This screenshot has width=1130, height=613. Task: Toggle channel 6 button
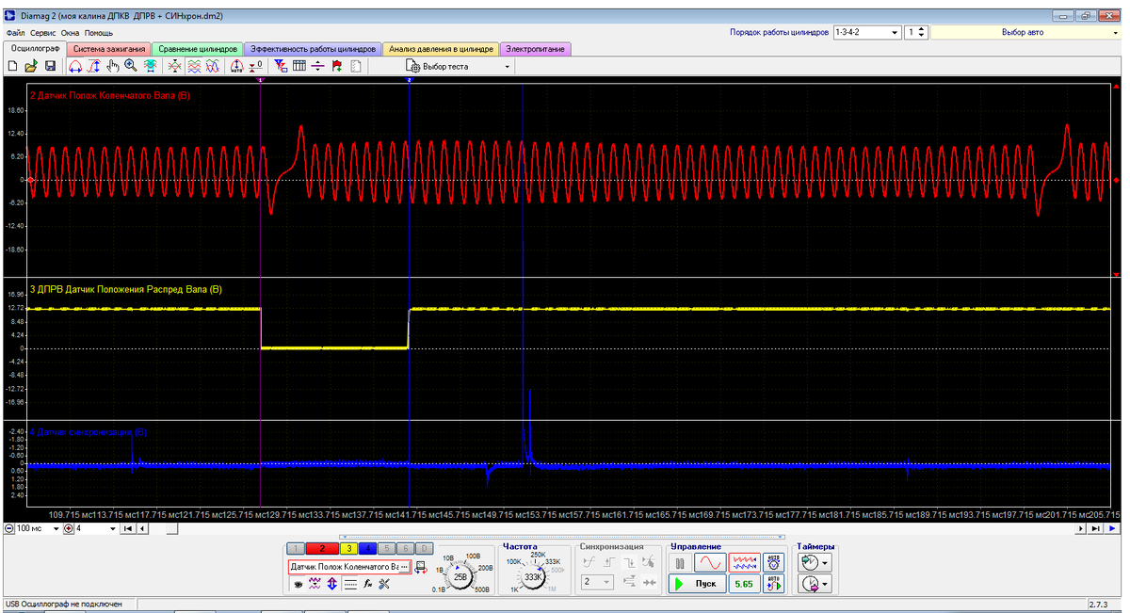406,548
